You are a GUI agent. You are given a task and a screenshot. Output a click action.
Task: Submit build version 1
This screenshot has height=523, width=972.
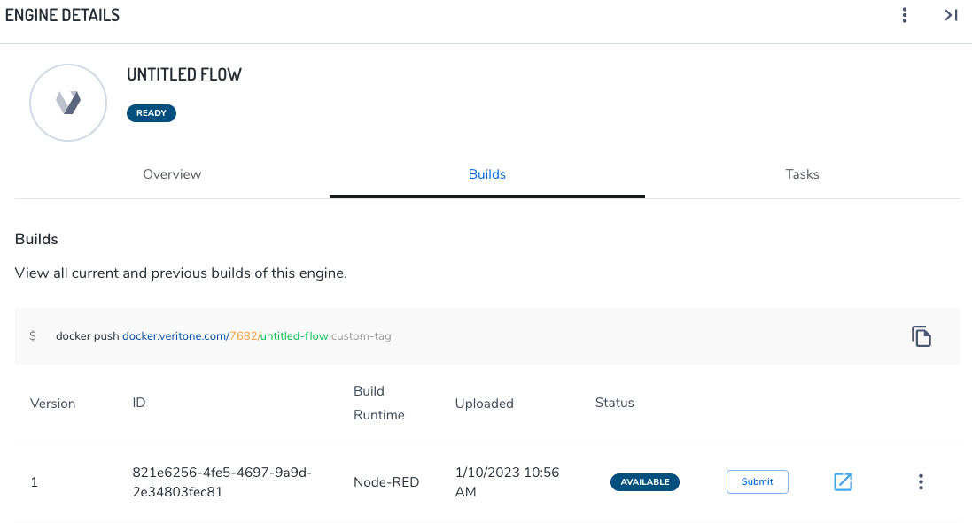pyautogui.click(x=757, y=482)
